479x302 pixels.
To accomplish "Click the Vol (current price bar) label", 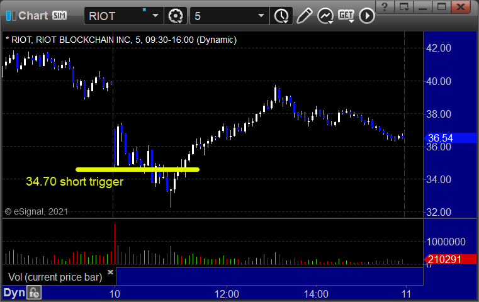I will coord(55,277).
